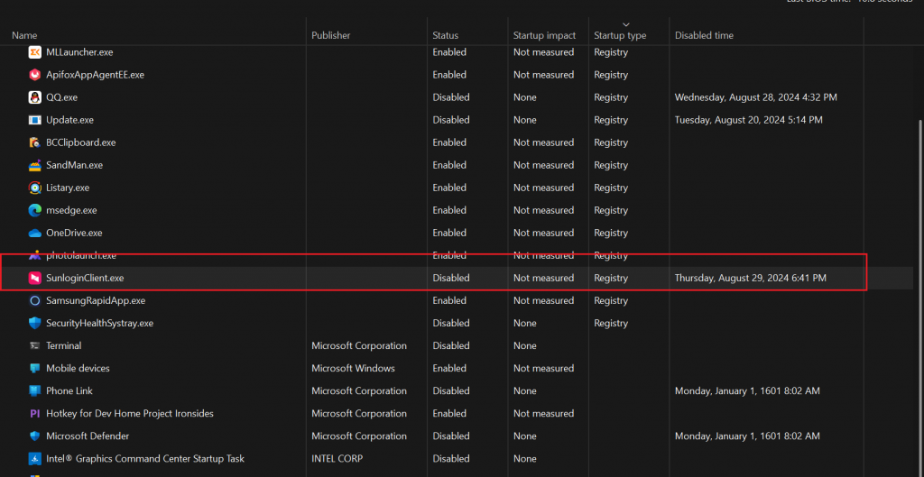
Task: Select the BCClipboard.exe entry
Action: (80, 142)
